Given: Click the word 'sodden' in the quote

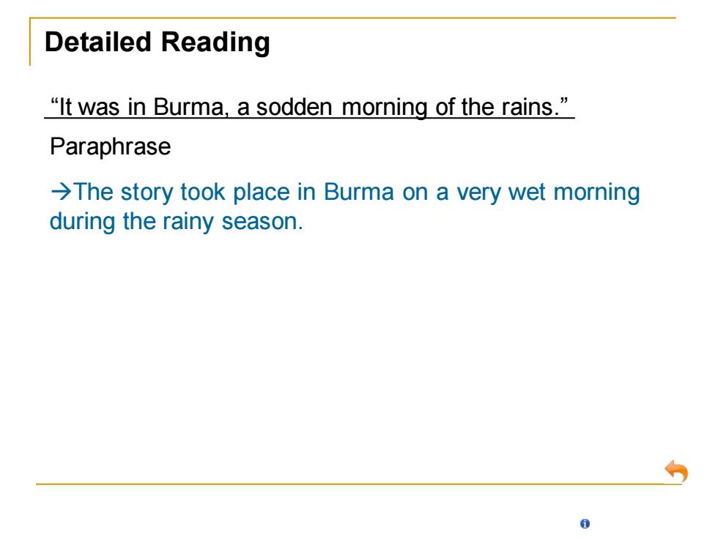Looking at the screenshot, I should click(x=294, y=107).
